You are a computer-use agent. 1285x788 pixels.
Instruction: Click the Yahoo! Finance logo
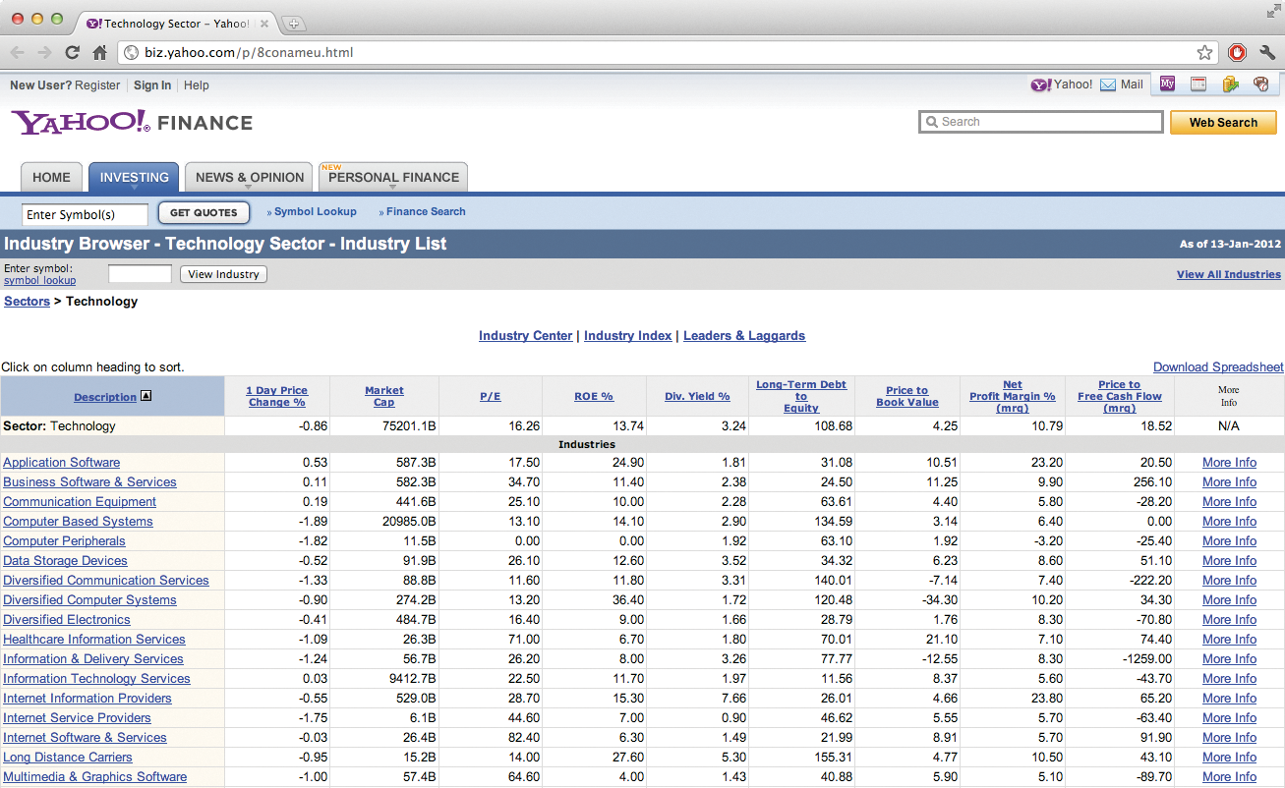[x=132, y=122]
